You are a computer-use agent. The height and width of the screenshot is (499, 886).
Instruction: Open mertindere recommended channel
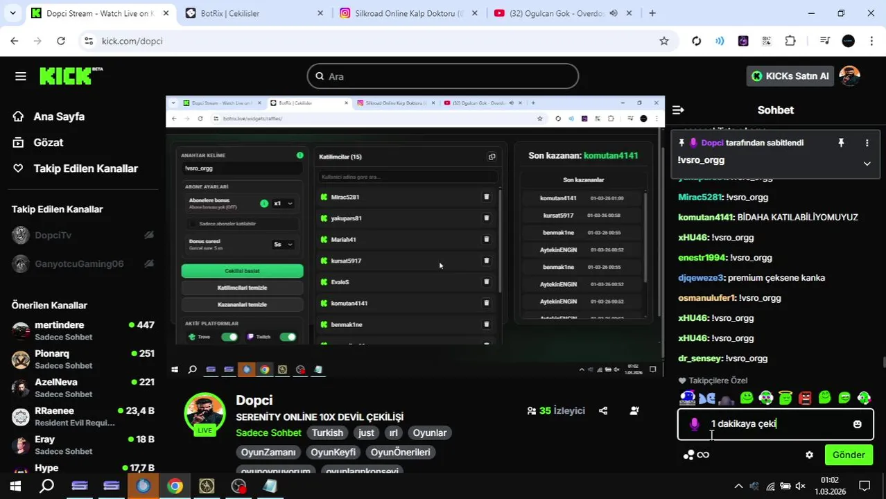[83, 330]
